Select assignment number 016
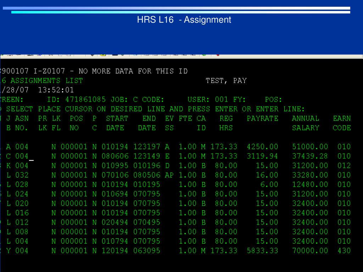The width and height of the screenshot is (363, 272). point(22,213)
